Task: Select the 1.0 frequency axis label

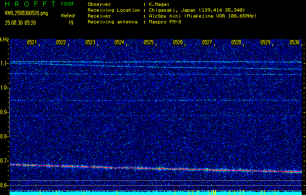Action: click(x=4, y=88)
